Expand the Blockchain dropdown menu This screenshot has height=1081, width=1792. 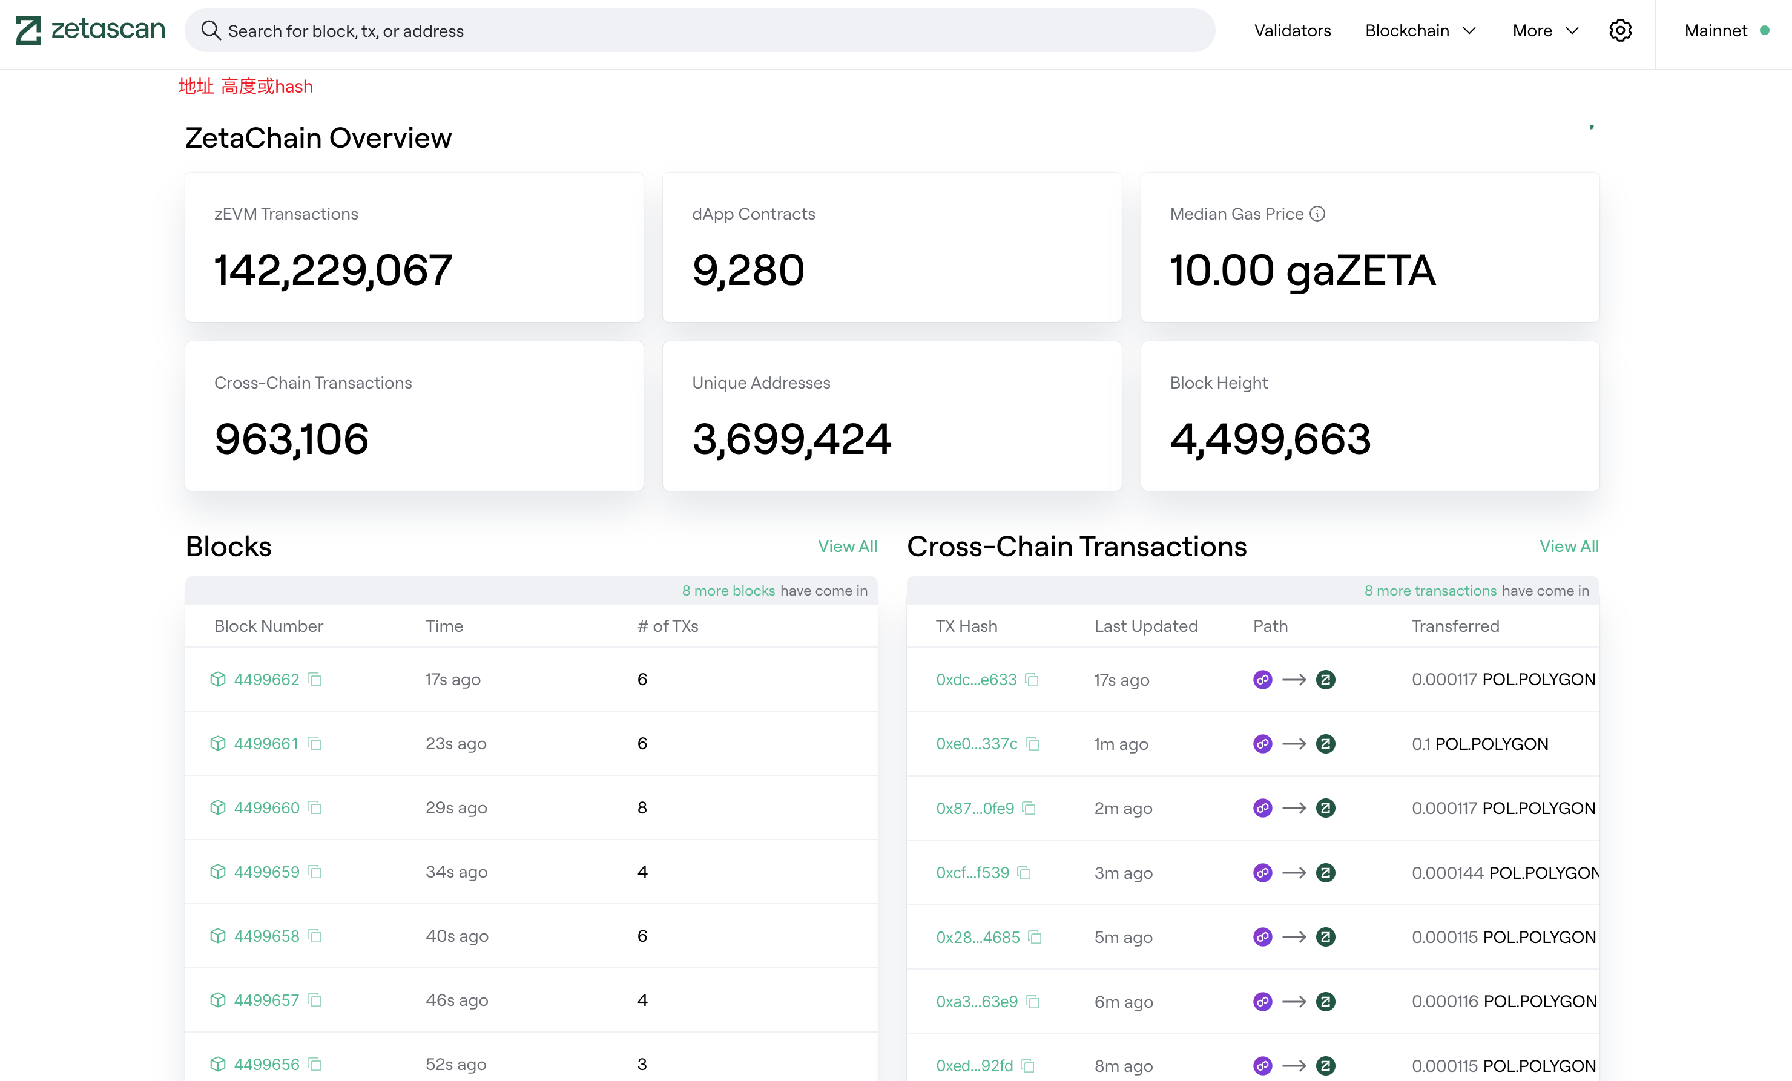tap(1420, 30)
